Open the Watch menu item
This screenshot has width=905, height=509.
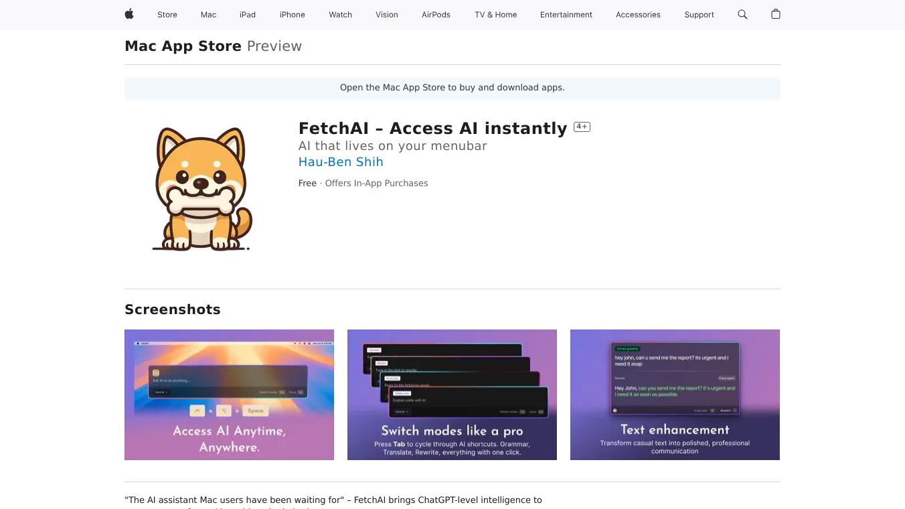(x=341, y=15)
